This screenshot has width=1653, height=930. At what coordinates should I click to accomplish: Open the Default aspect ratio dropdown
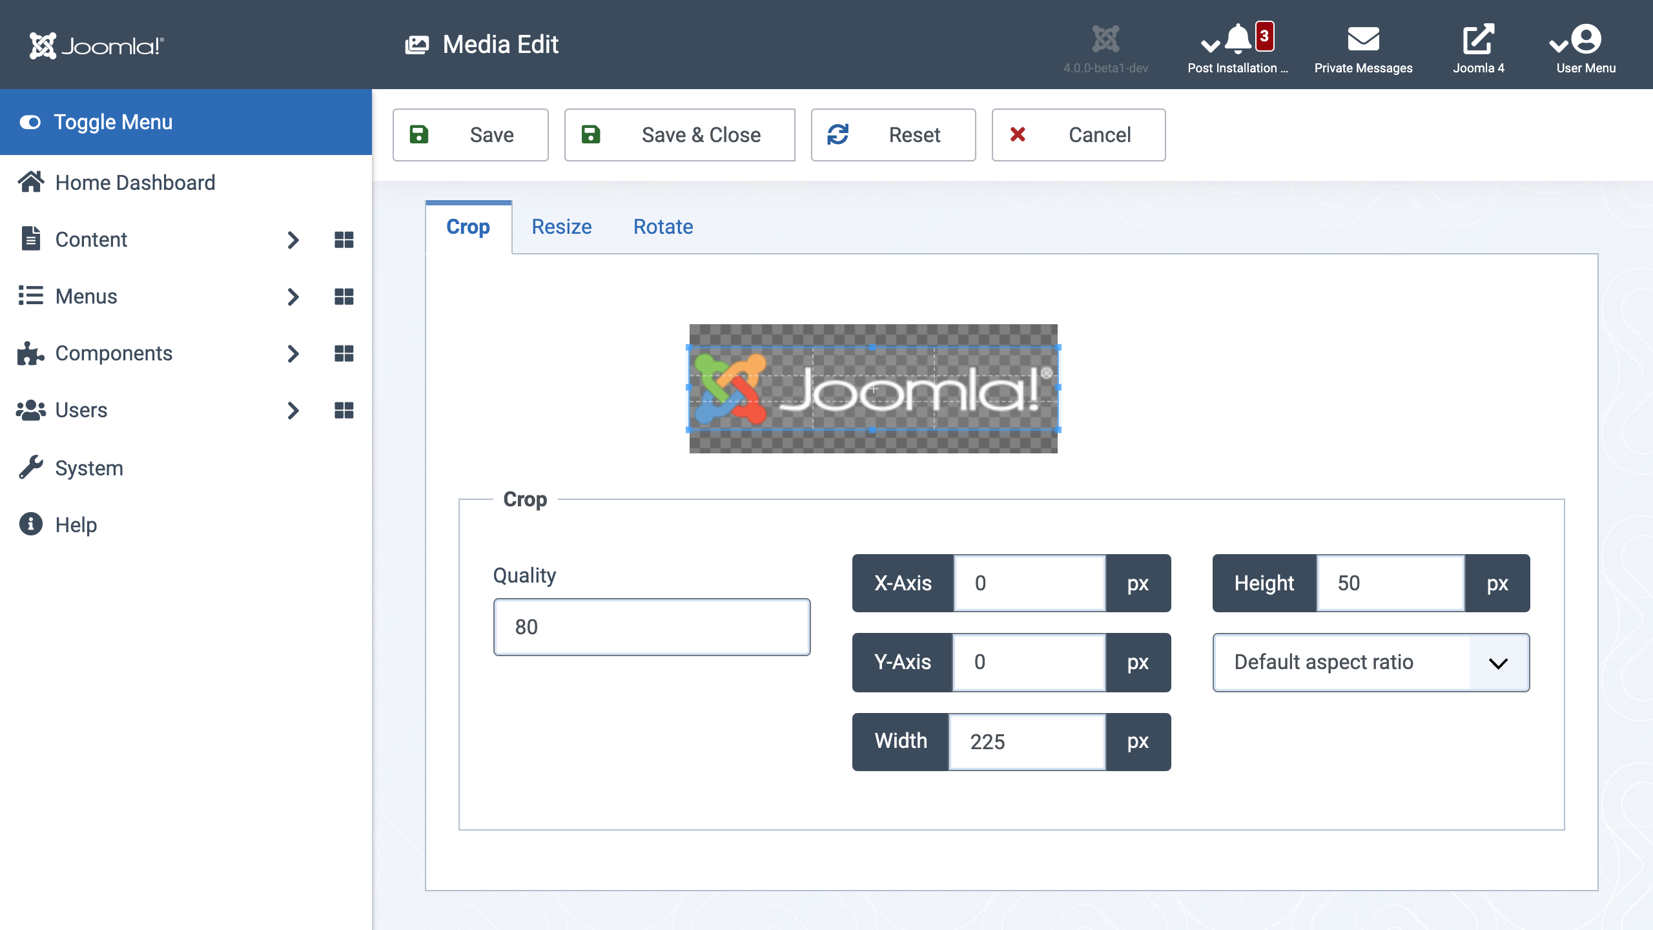1371,662
